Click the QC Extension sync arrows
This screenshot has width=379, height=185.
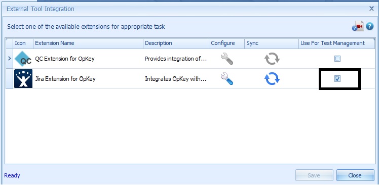(272, 59)
